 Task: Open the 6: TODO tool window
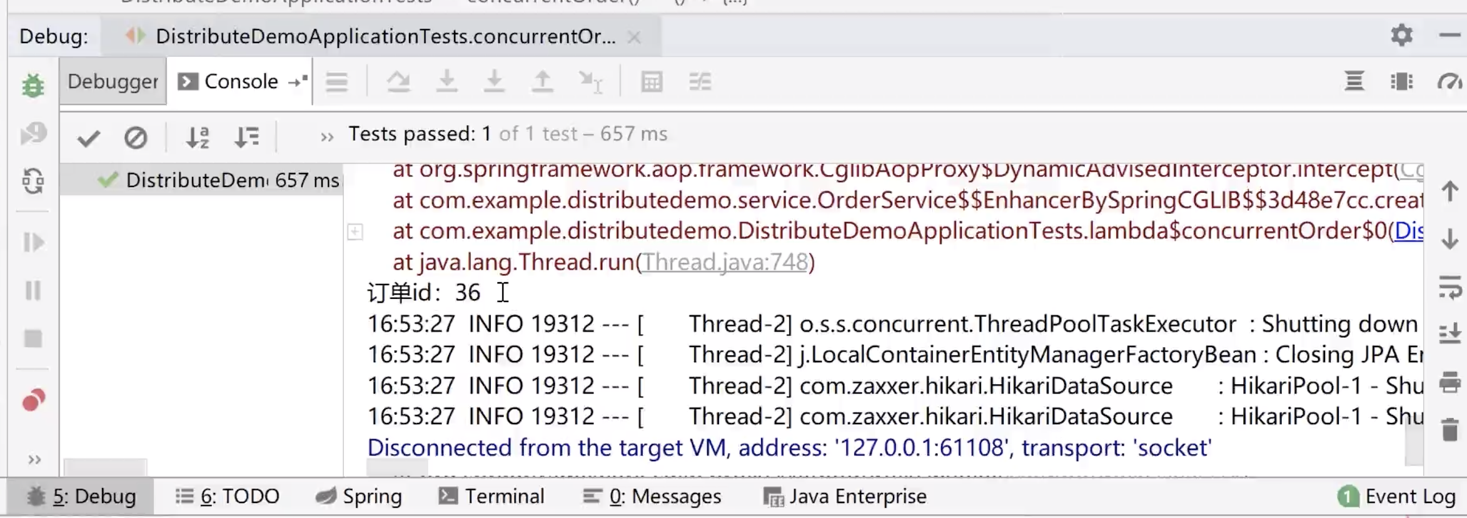[228, 497]
